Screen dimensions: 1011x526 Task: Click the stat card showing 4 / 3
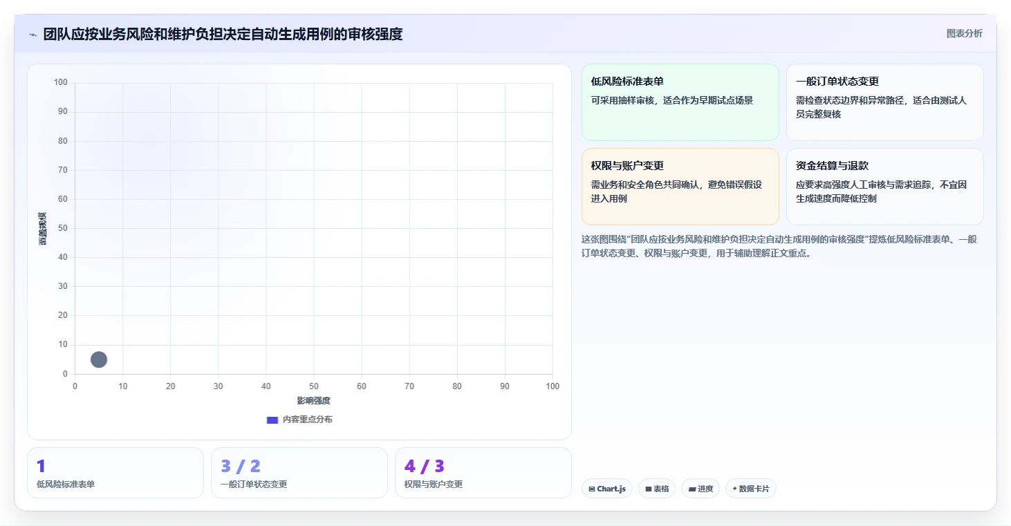(483, 473)
